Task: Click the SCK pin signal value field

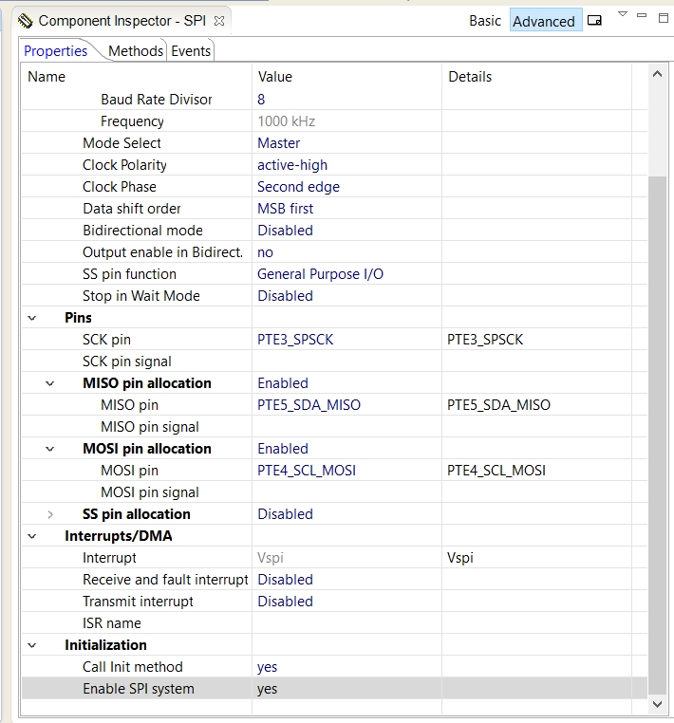Action: click(x=346, y=361)
